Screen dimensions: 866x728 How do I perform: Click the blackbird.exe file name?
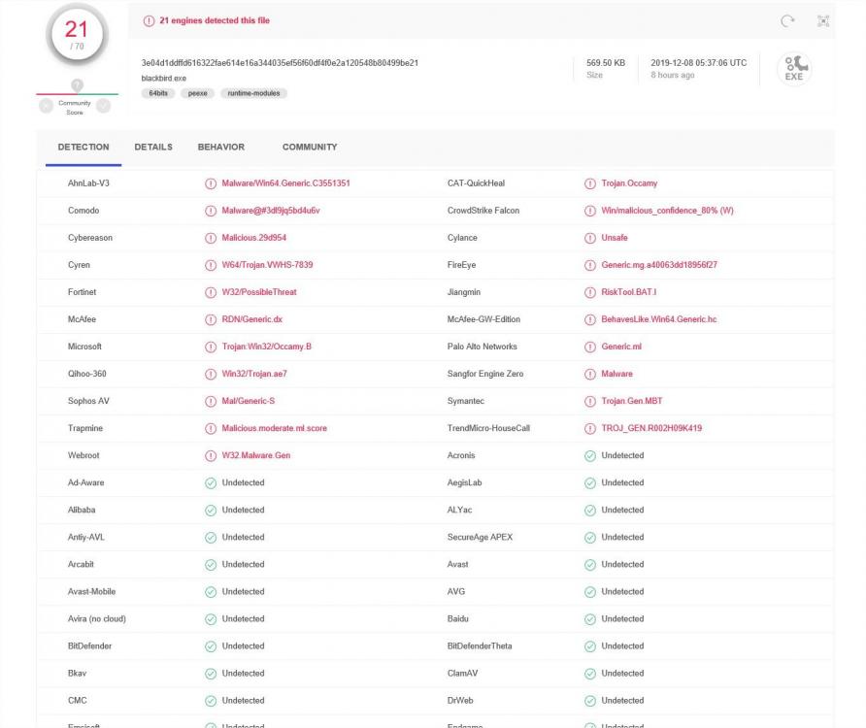tap(163, 79)
